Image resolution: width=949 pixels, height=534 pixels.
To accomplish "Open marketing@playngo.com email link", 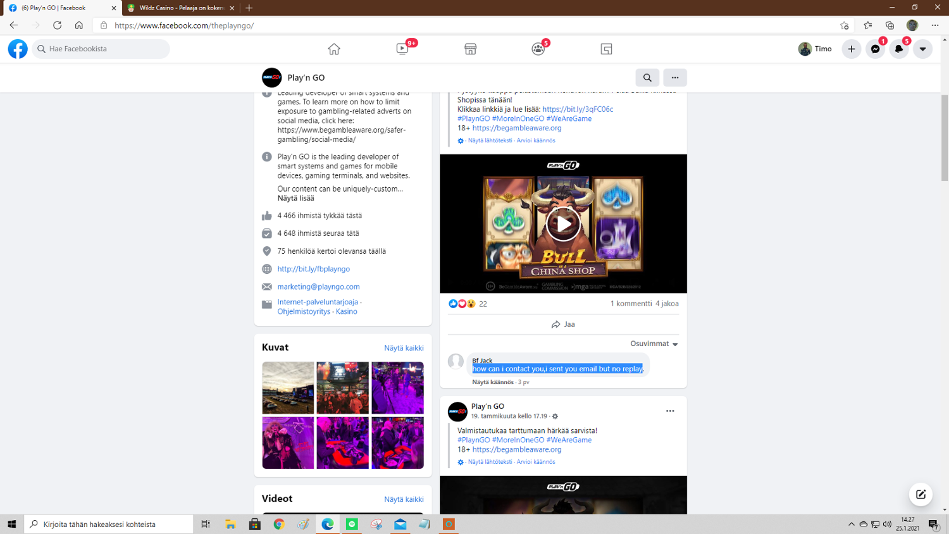I will (318, 287).
